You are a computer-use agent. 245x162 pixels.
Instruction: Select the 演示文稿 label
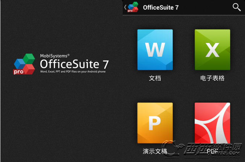tap(155, 151)
